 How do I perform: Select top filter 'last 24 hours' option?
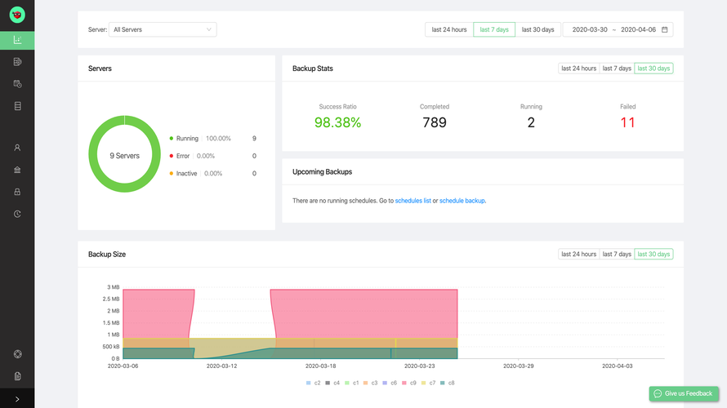[449, 29]
